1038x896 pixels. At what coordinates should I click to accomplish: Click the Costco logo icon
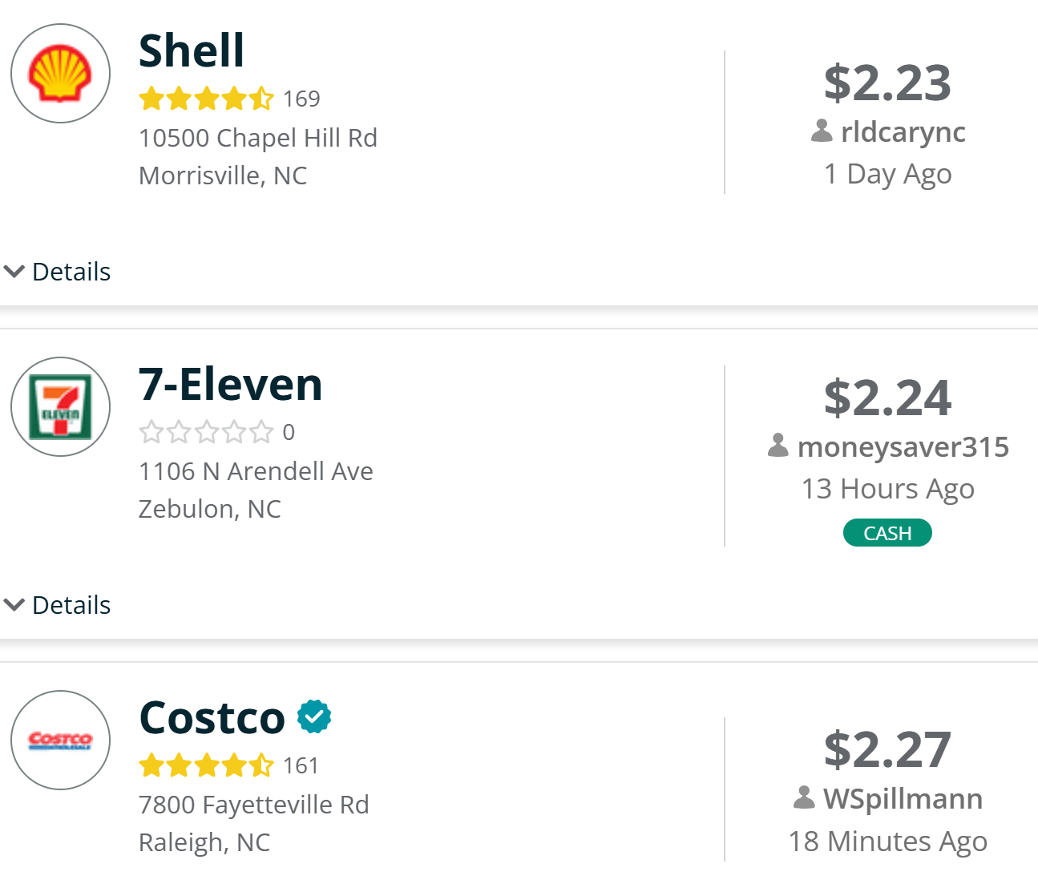[x=60, y=741]
